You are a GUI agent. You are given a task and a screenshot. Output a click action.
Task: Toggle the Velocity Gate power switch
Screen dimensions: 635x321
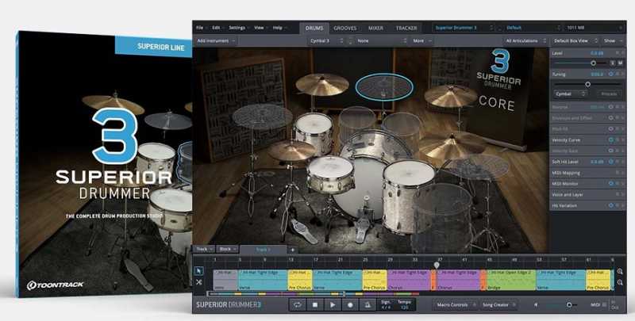click(x=610, y=151)
